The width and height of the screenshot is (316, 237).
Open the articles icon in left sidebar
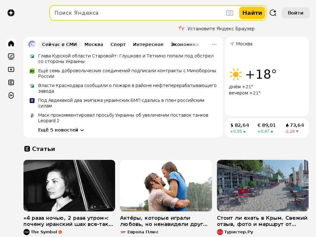[11, 82]
